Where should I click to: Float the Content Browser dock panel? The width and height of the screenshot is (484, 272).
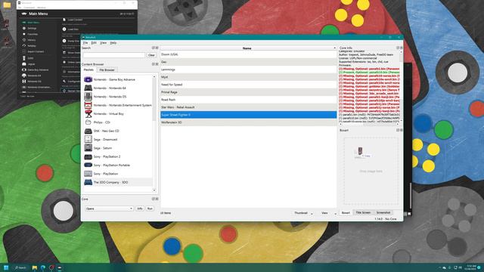click(x=154, y=64)
